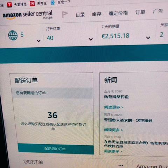
Task: Open 阅读更多 link under 警惕您未请求的一次性密码
Action: coord(113,130)
